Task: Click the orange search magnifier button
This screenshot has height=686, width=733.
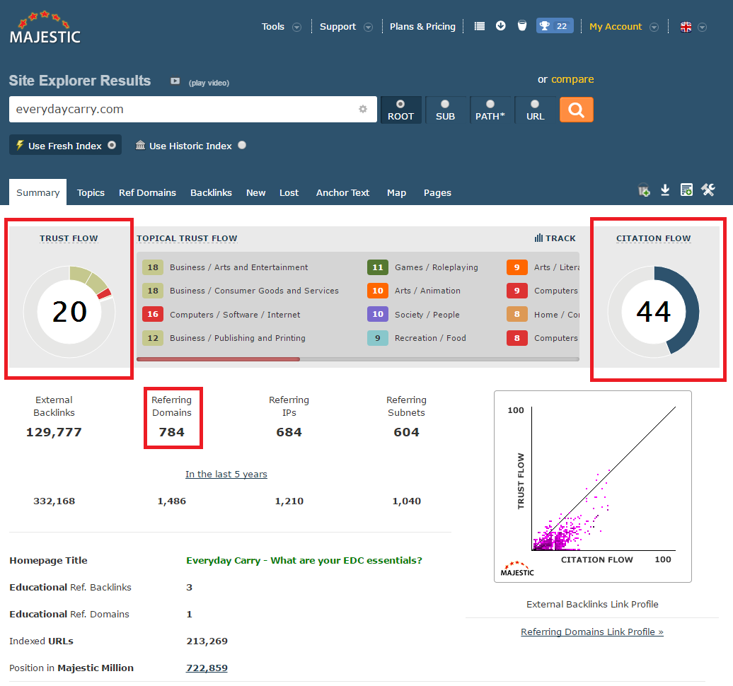Action: [x=576, y=110]
